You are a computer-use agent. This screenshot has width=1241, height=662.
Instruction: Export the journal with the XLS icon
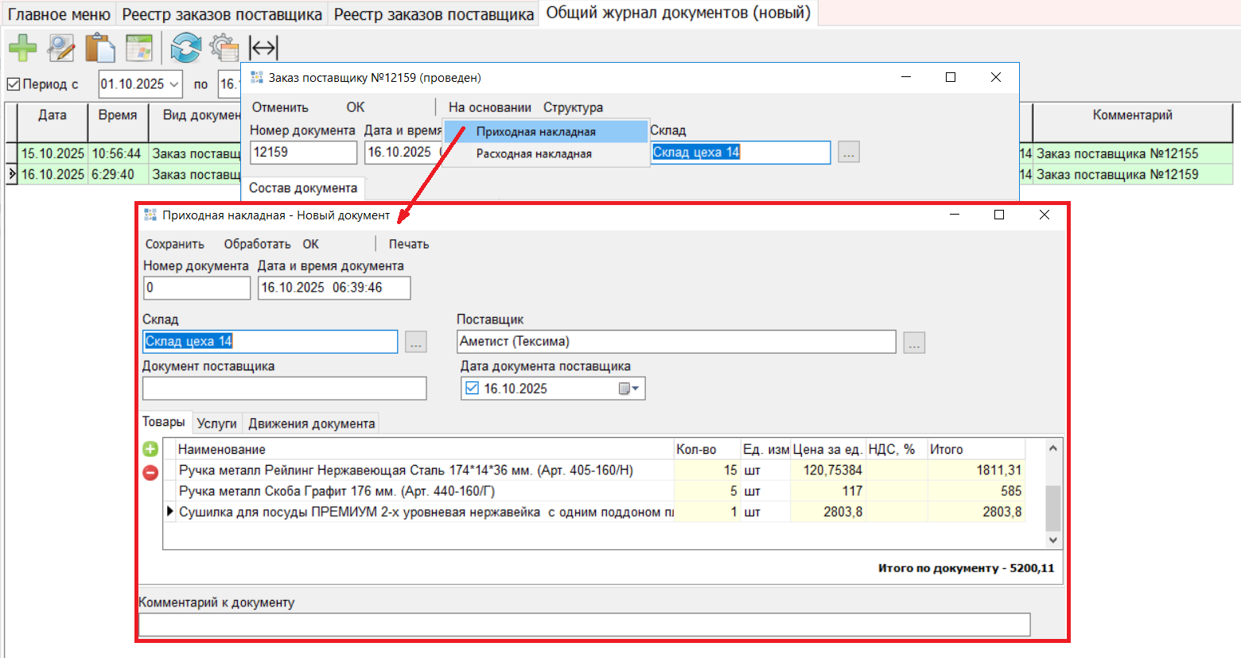coord(139,48)
